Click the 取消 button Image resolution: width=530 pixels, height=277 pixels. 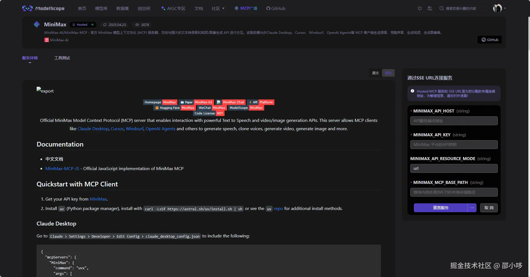coord(489,208)
